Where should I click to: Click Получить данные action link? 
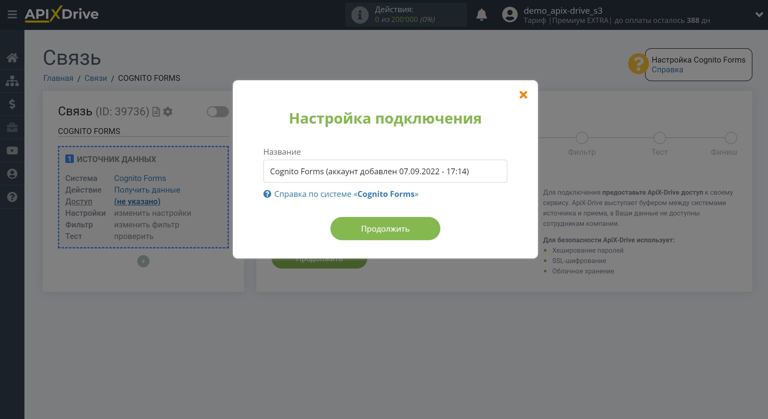coord(147,190)
